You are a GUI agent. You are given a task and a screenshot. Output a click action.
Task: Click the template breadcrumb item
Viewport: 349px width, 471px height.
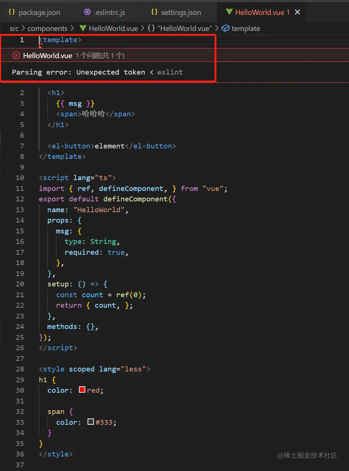click(246, 28)
